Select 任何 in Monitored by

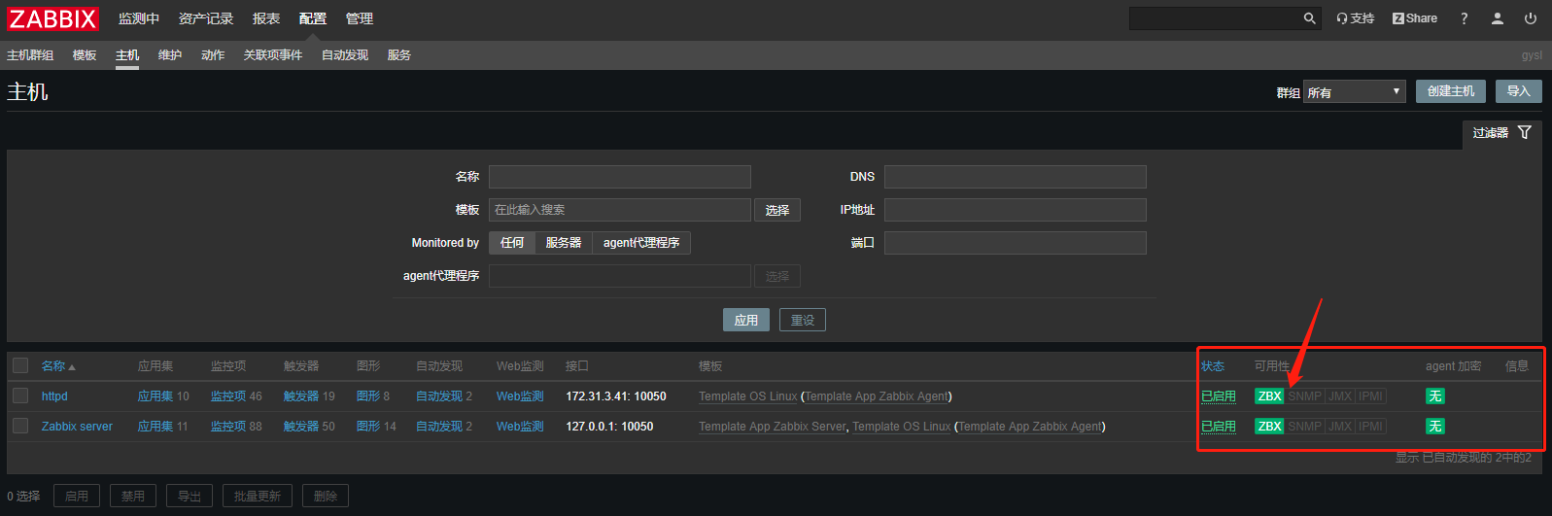tap(512, 243)
